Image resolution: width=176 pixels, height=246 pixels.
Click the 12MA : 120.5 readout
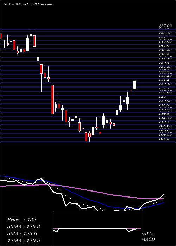click(x=24, y=240)
